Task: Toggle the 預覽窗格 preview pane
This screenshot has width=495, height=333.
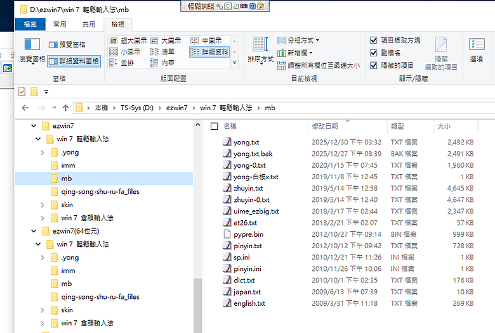Action: tap(67, 45)
